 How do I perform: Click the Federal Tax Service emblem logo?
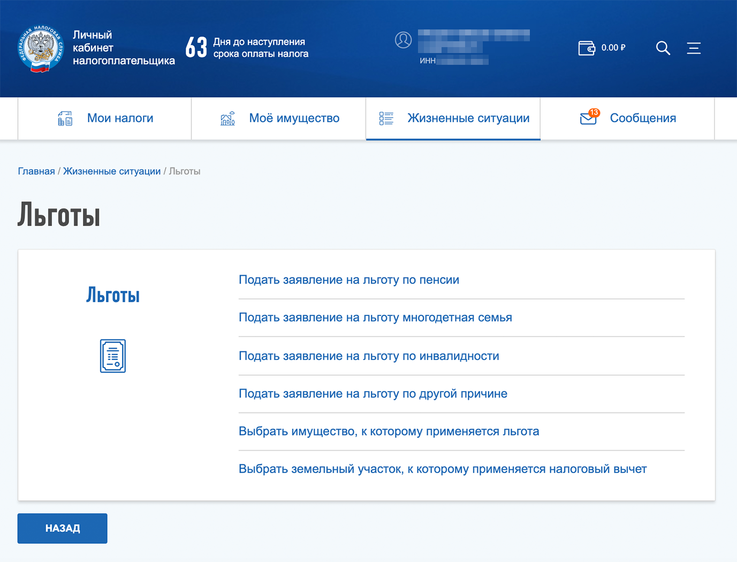[x=40, y=48]
